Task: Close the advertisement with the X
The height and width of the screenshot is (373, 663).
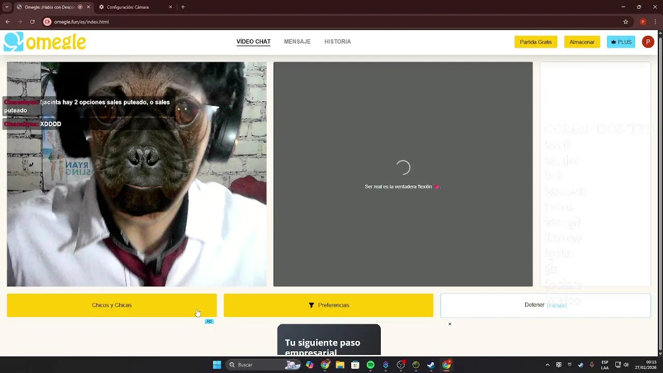Action: click(x=450, y=324)
